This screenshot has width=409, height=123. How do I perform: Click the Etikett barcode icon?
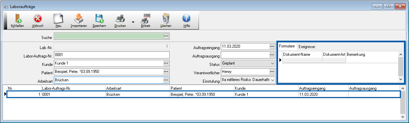(145, 20)
